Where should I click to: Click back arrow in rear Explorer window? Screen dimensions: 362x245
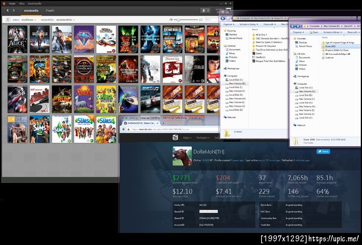(223, 19)
